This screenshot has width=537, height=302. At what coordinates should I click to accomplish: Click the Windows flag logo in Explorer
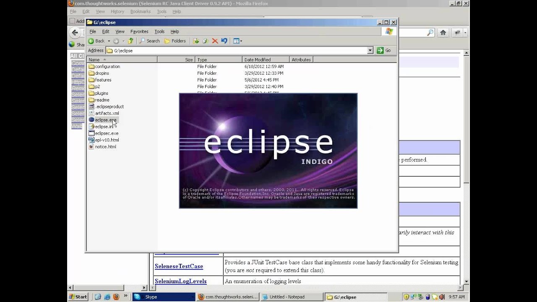point(389,31)
